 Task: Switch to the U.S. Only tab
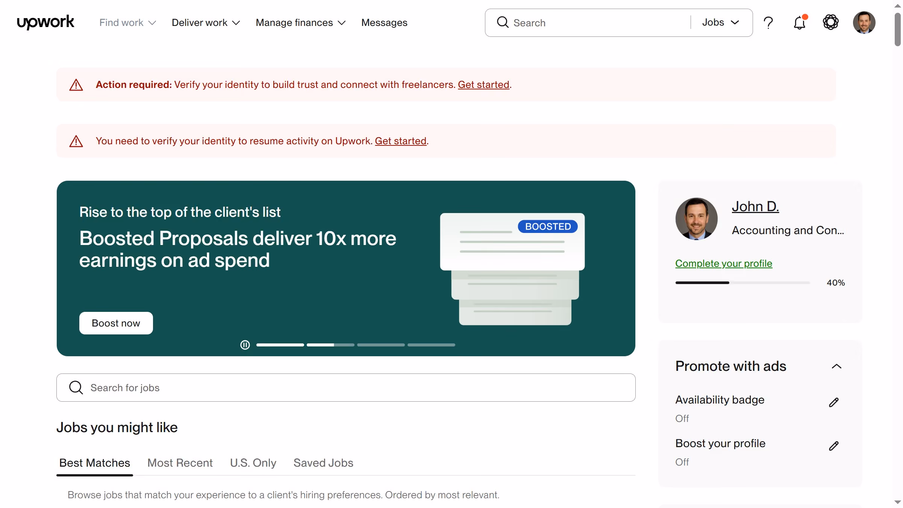pyautogui.click(x=253, y=463)
